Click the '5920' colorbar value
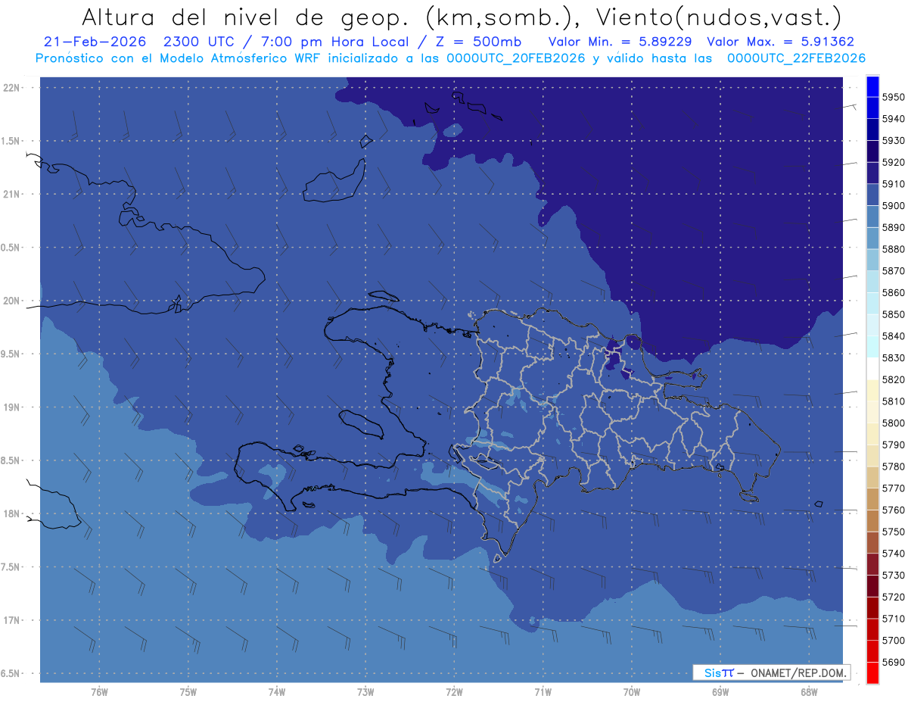The height and width of the screenshot is (702, 908). click(893, 162)
